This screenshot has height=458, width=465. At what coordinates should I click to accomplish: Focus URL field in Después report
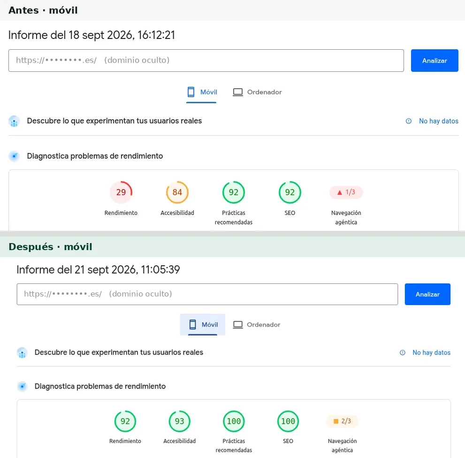point(207,294)
